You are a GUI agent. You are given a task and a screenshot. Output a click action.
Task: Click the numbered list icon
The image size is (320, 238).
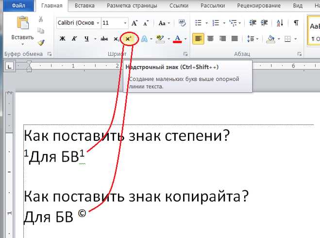click(216, 23)
